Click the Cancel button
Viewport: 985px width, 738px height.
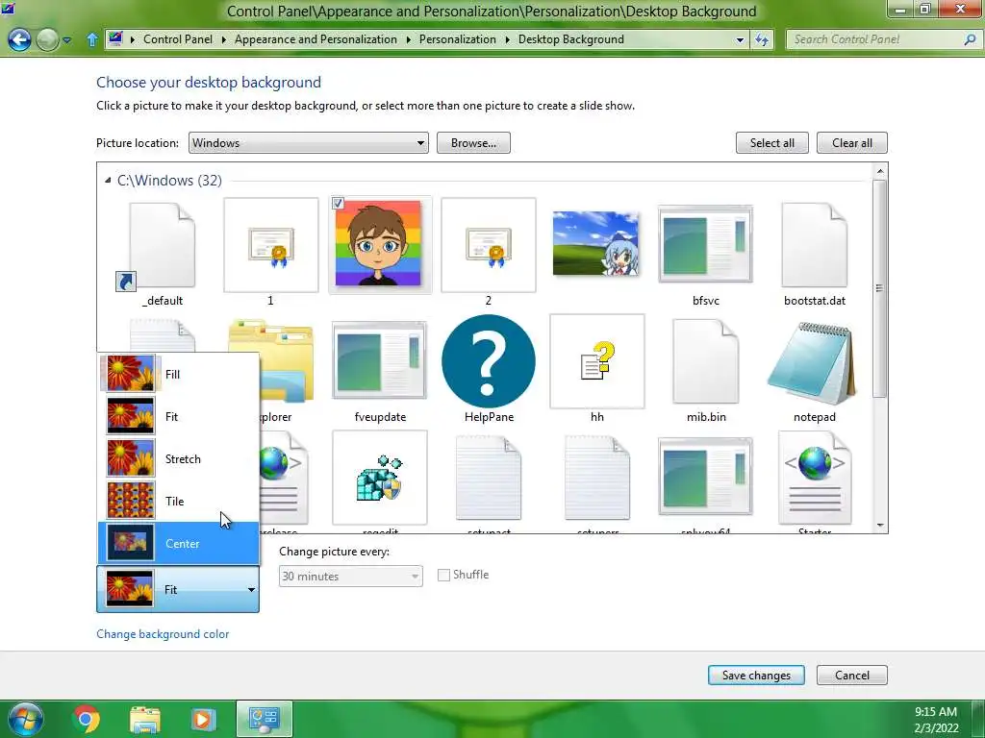[852, 676]
